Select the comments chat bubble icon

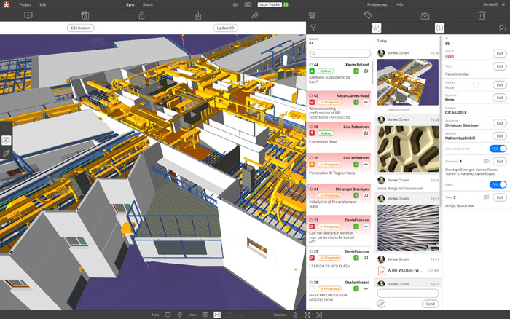click(x=376, y=28)
